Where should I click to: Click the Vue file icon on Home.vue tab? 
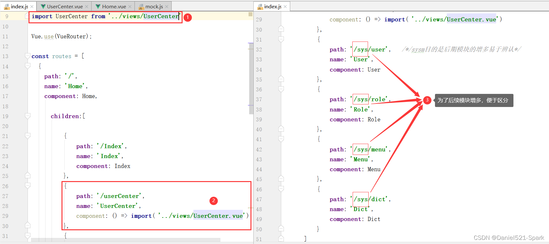(98, 6)
